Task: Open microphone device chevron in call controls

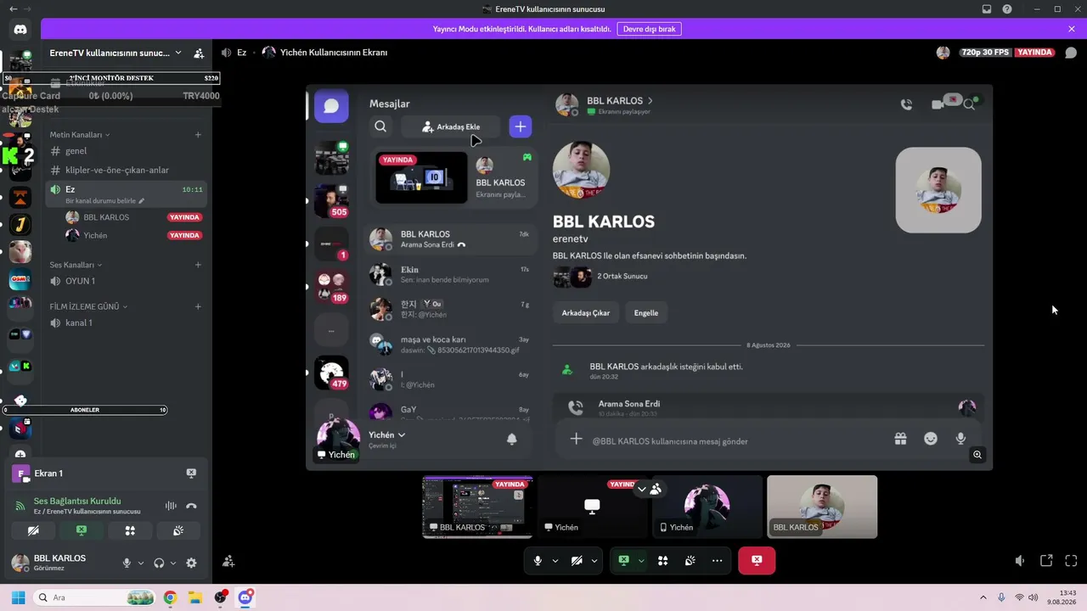Action: (555, 561)
